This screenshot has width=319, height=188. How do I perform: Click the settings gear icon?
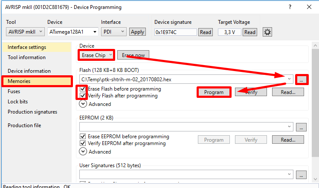click(267, 32)
